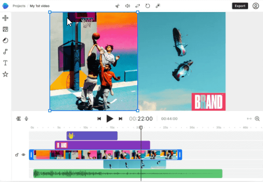Click right trim handle of basketball clip
The width and height of the screenshot is (263, 182).
180,154
